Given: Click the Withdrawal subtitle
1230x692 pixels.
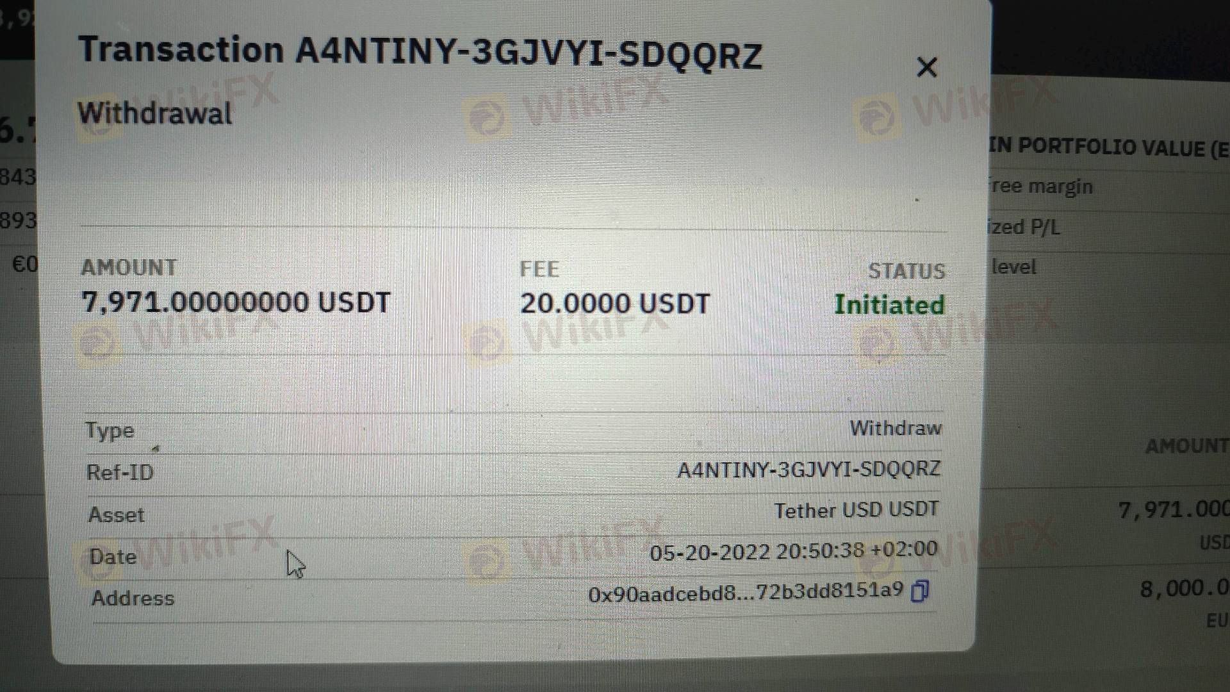Looking at the screenshot, I should click(x=154, y=113).
